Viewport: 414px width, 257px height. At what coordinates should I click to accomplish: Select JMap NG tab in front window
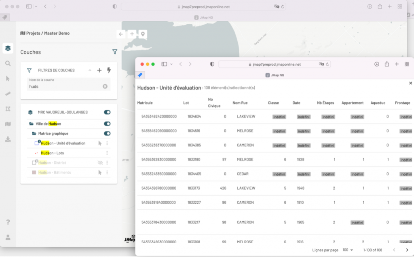pyautogui.click(x=275, y=75)
